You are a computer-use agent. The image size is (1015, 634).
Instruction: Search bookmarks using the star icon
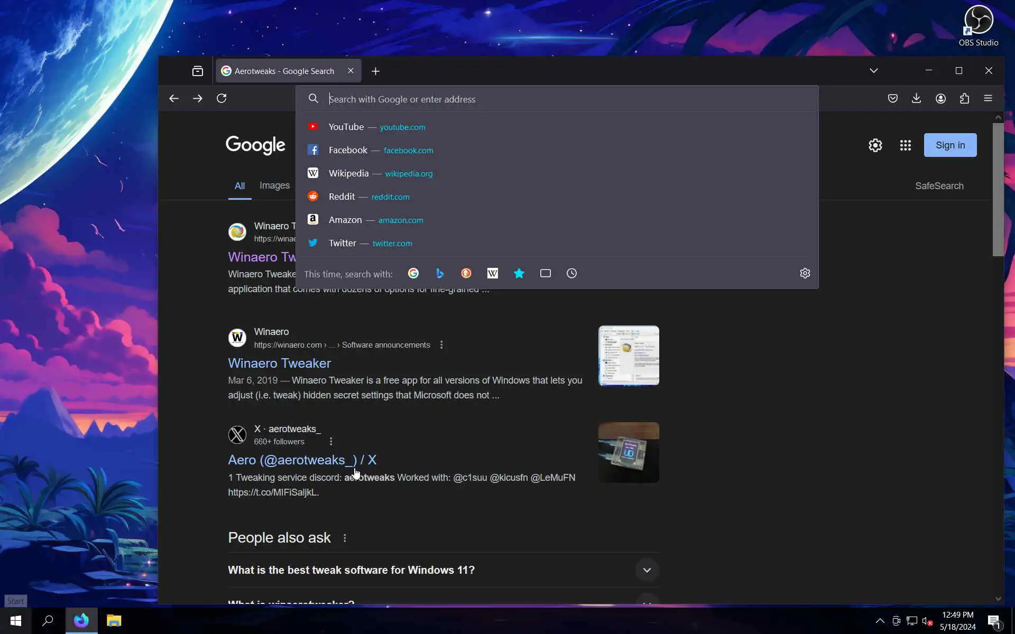[519, 273]
